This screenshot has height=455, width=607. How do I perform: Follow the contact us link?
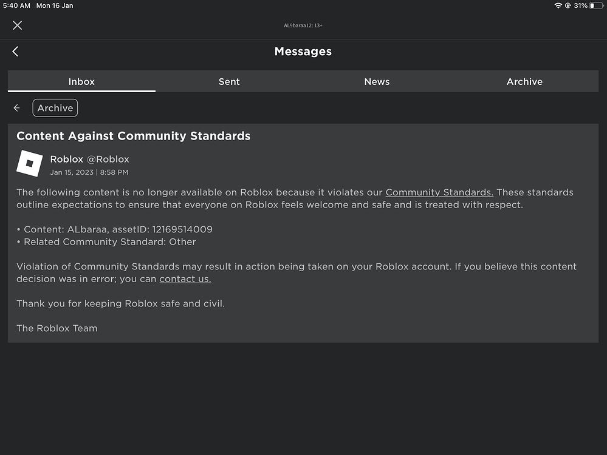tap(185, 278)
